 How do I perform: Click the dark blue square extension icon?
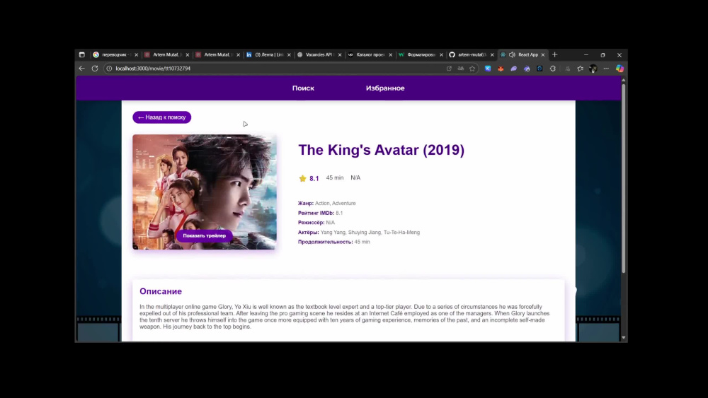(x=539, y=69)
